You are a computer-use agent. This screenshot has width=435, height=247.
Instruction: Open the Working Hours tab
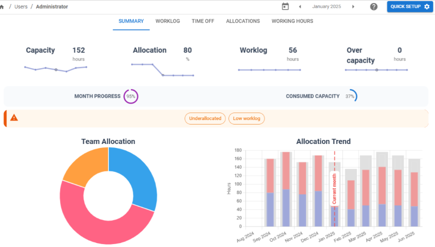[x=292, y=21]
